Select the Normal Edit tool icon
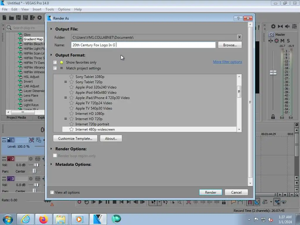 [153, 202]
